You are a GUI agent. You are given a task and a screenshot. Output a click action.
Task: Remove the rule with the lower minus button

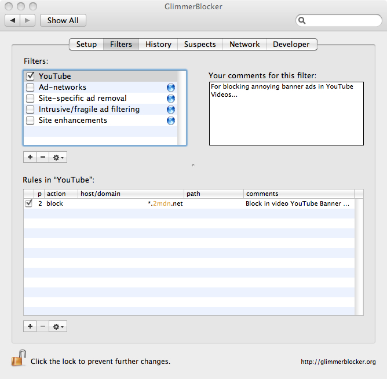click(43, 326)
